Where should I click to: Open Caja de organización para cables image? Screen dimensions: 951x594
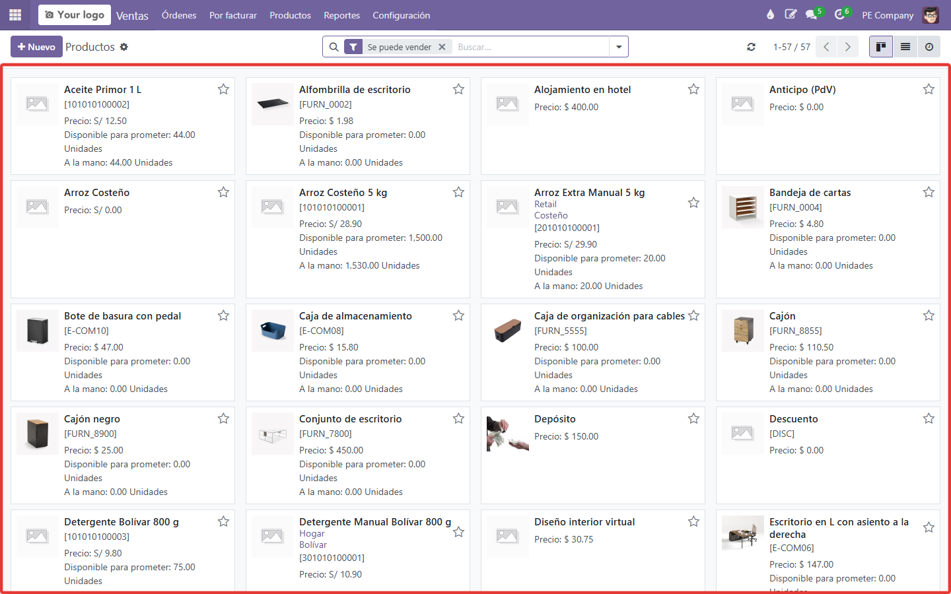click(x=508, y=330)
